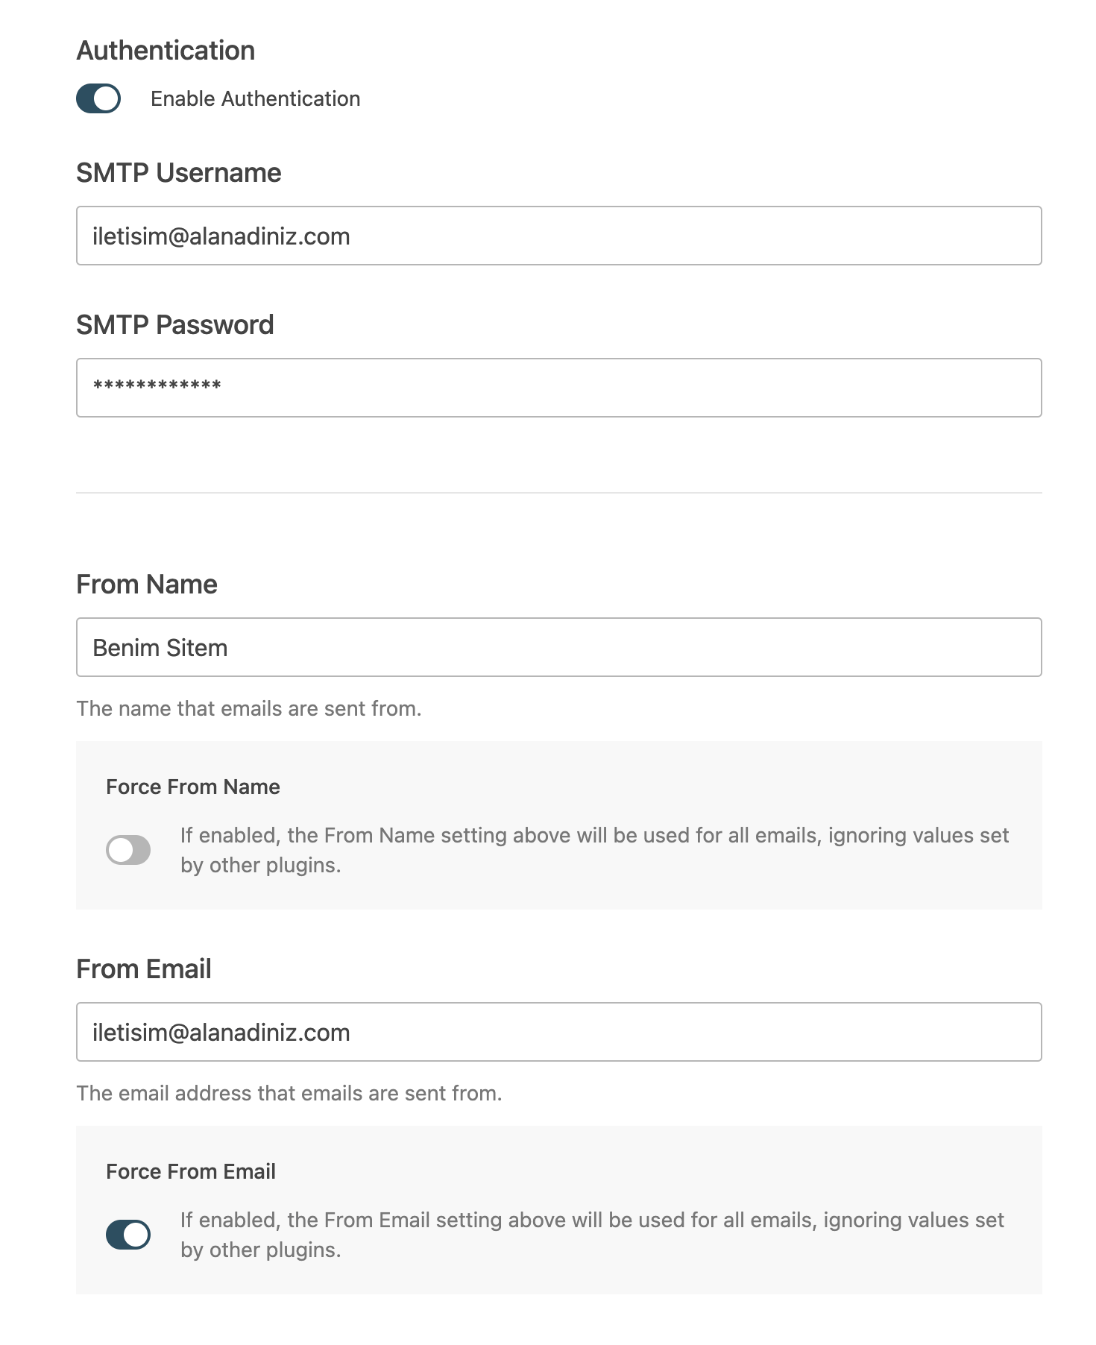Image resolution: width=1096 pixels, height=1345 pixels.
Task: Disable the Force From Email toggle
Action: [x=128, y=1235]
